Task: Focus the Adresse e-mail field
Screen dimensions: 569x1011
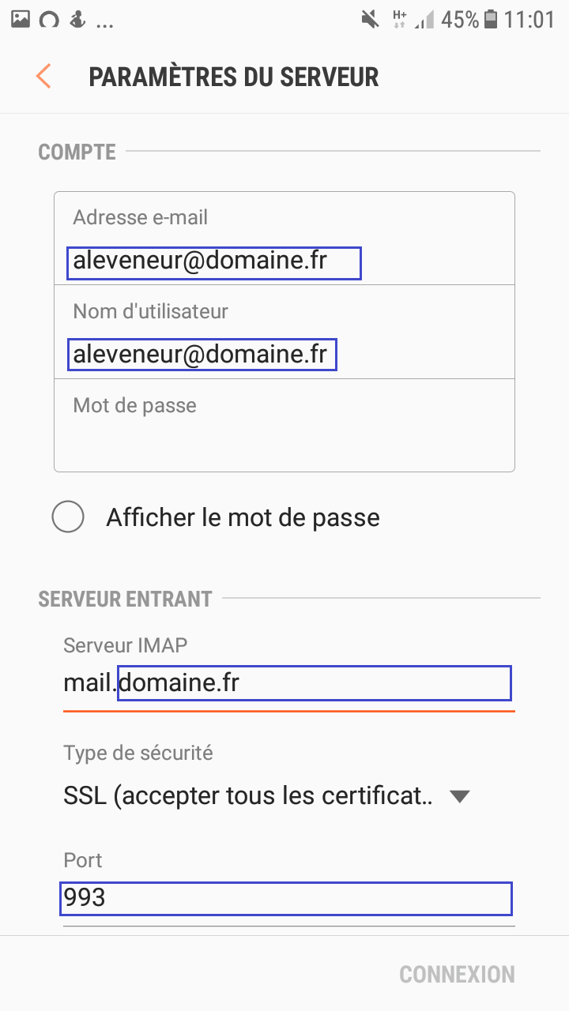Action: 284,239
